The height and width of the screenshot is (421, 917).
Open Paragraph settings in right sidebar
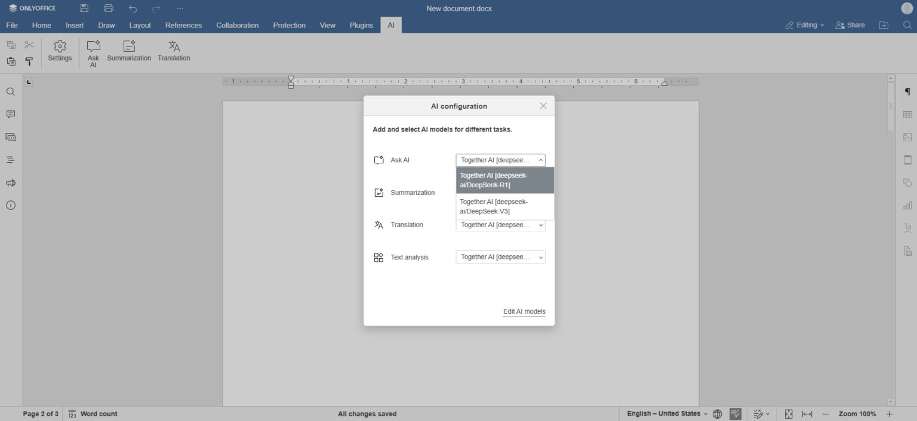[907, 92]
